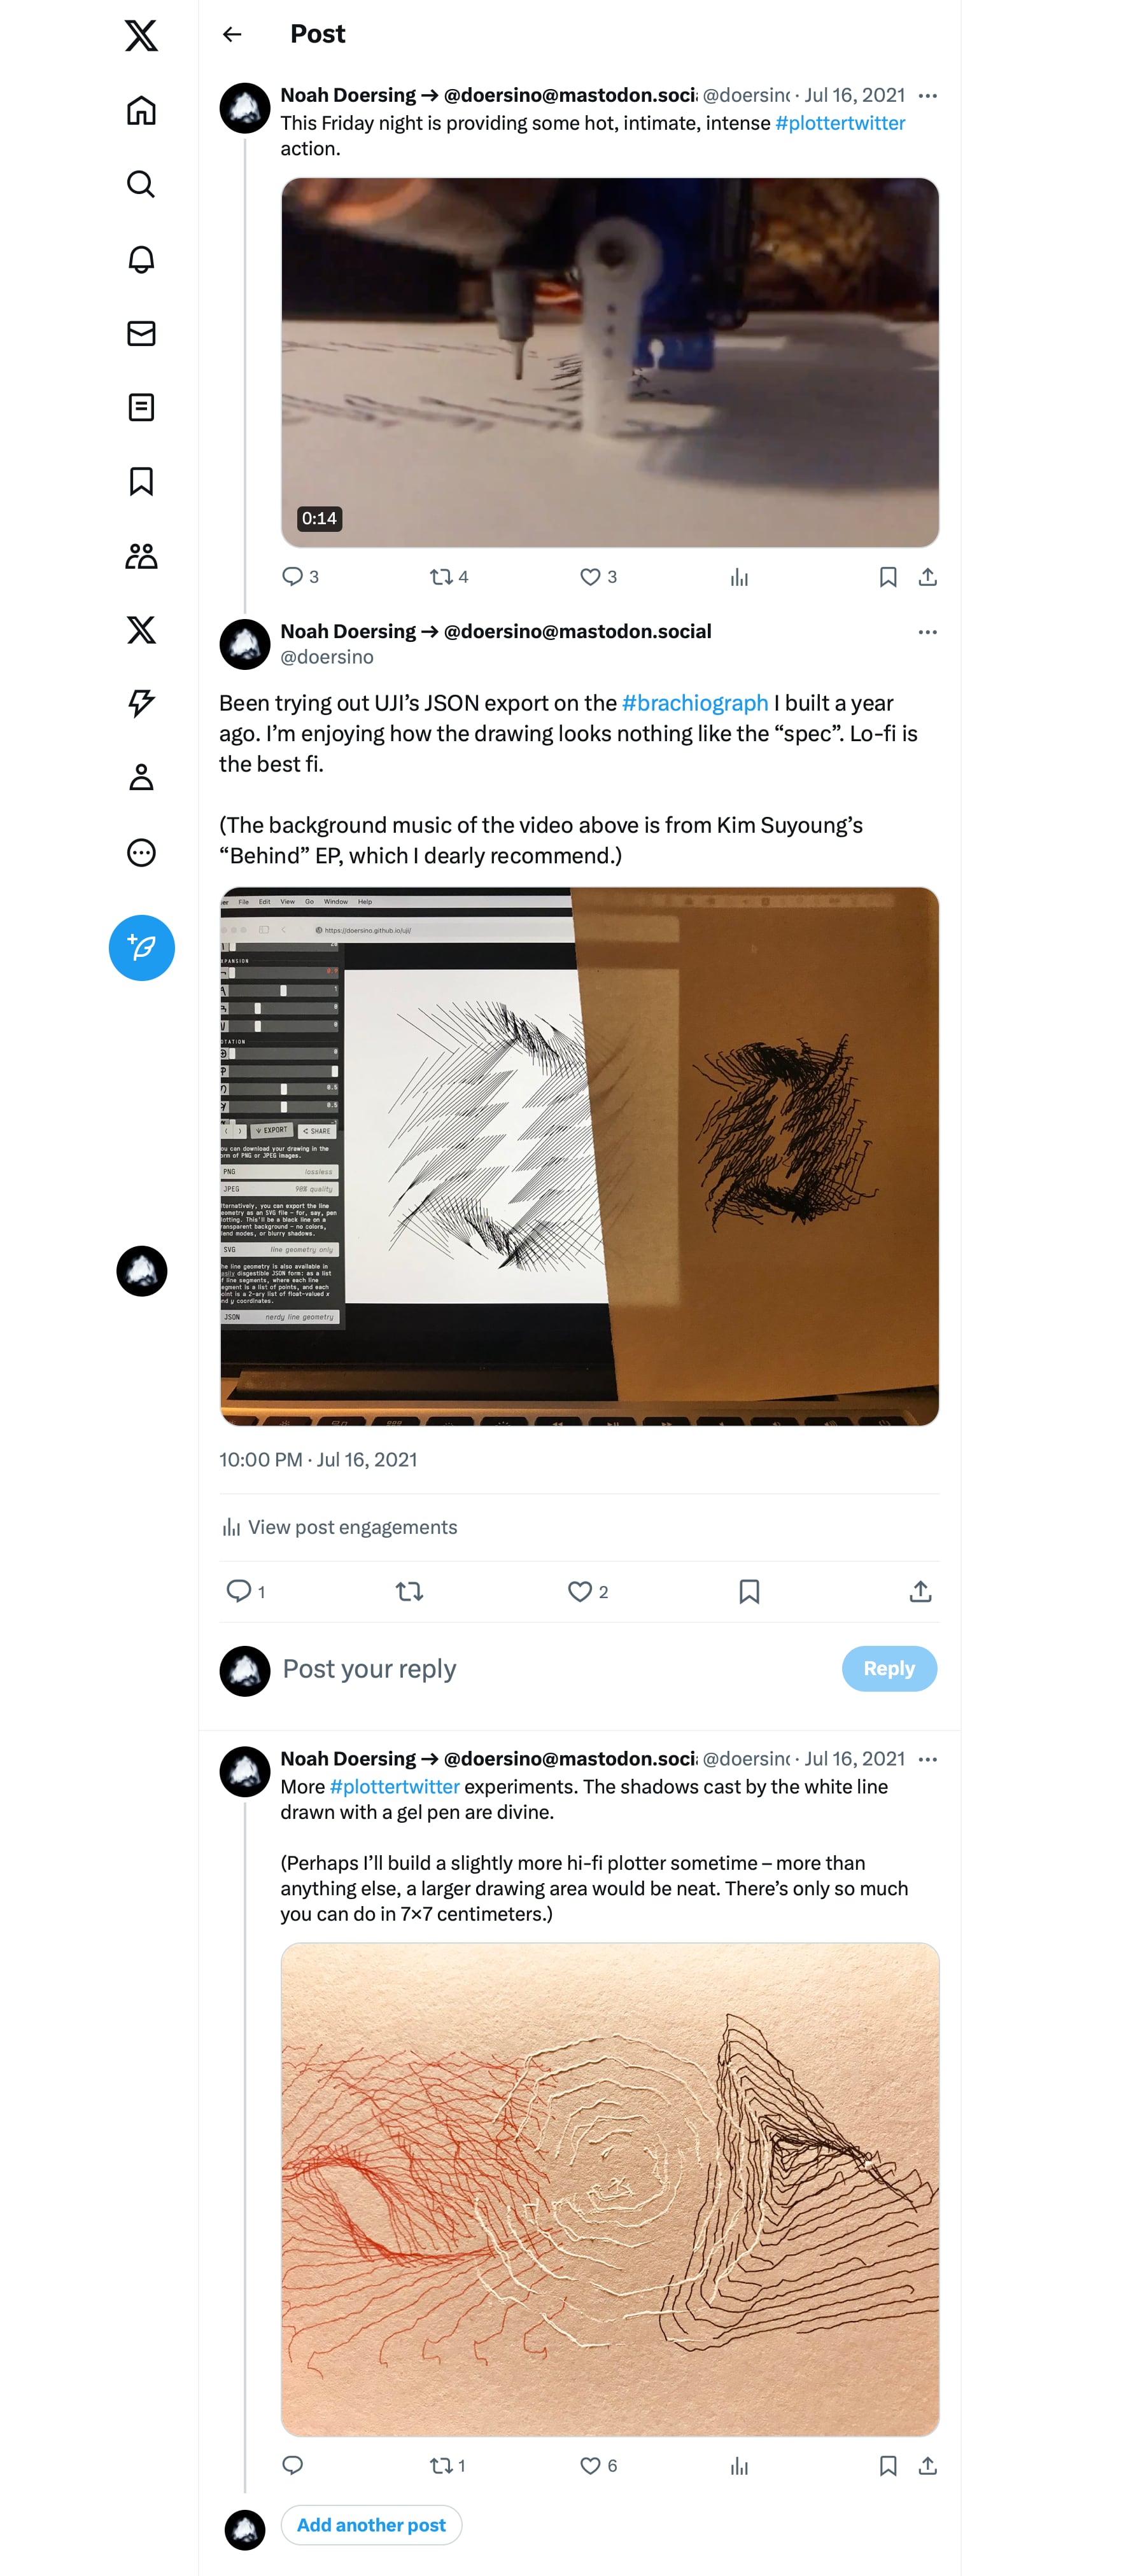The image size is (1133, 2576).
Task: Open Bookmarks in the left sidebar
Action: point(141,481)
